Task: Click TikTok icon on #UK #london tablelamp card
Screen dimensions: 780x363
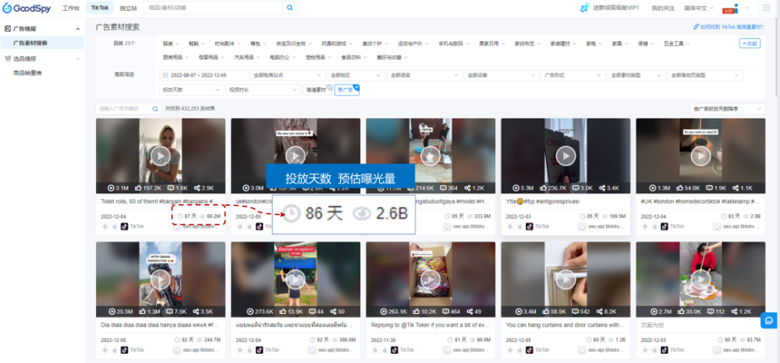Action: 664,226
